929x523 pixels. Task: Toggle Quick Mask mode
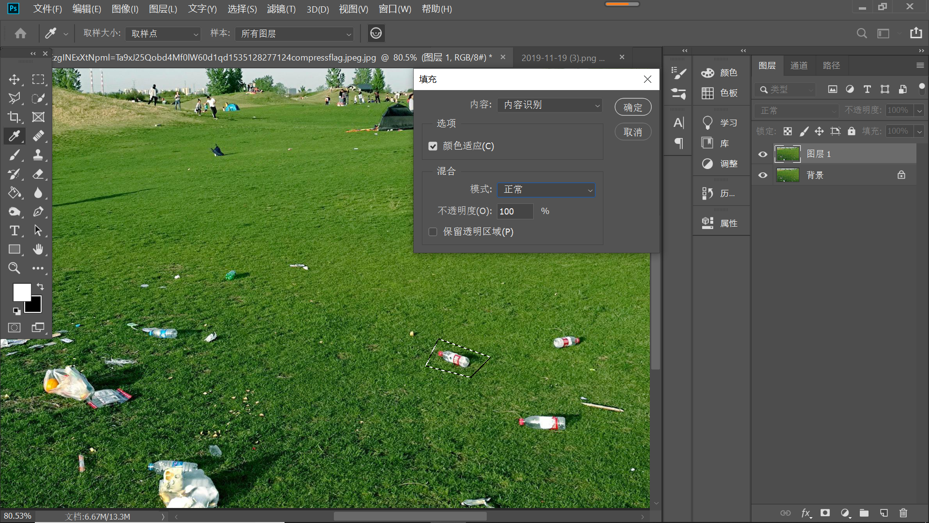(15, 328)
